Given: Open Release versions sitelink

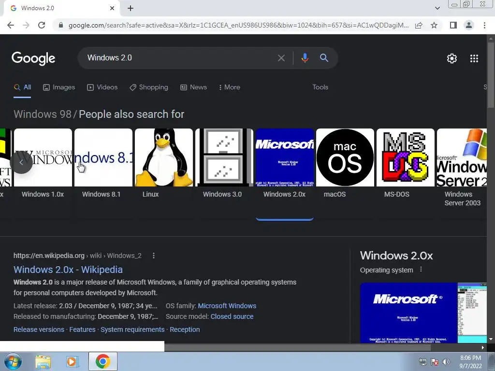Looking at the screenshot, I should (39, 329).
